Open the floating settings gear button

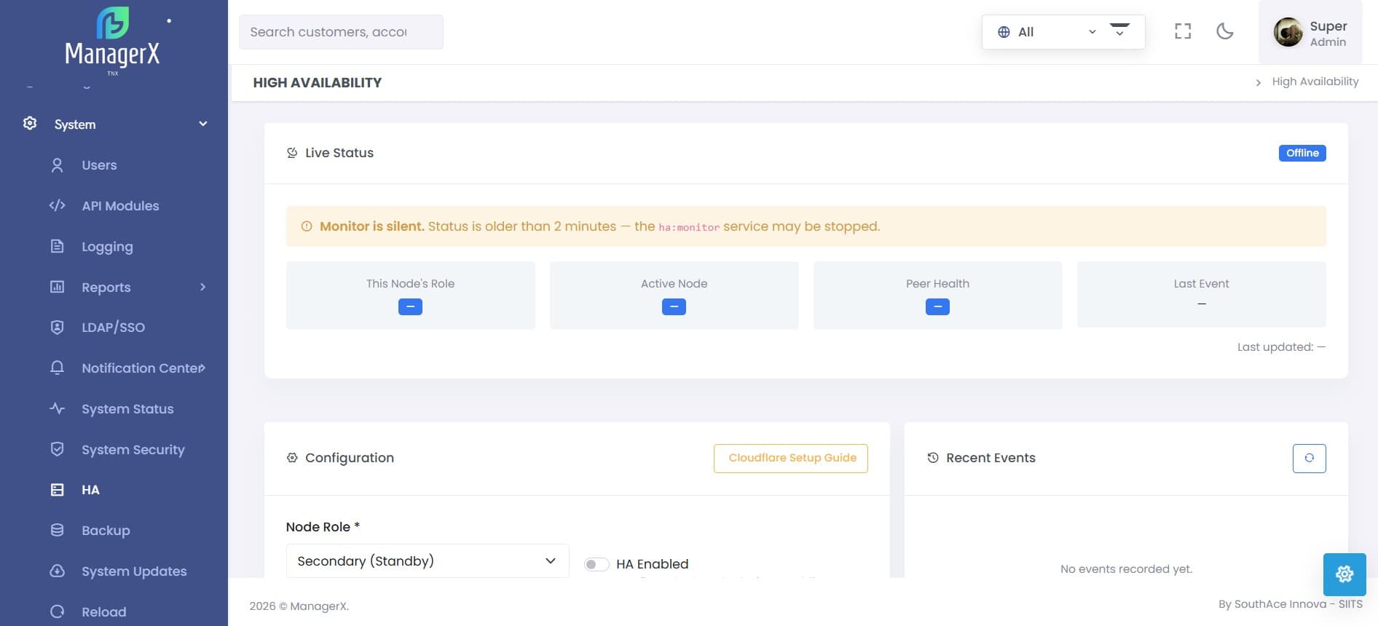click(1344, 574)
